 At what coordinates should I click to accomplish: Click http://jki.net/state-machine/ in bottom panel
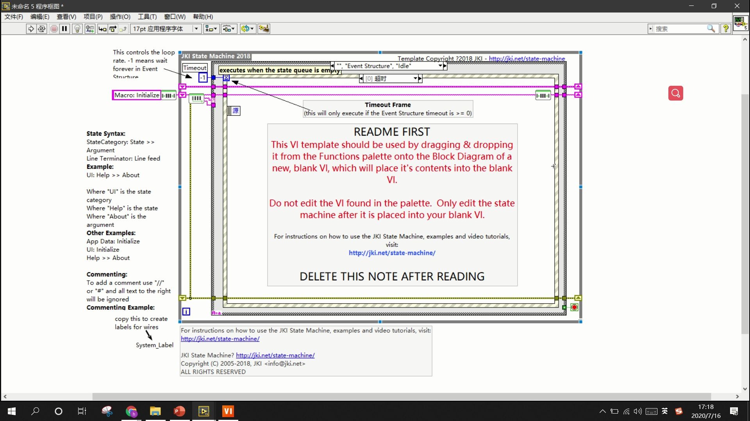tap(220, 338)
